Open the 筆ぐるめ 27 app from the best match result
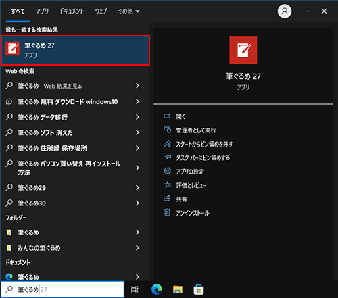The image size is (338, 298). [75, 50]
